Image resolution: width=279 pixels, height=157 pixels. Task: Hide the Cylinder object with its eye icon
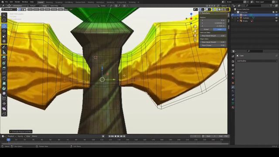276,18
